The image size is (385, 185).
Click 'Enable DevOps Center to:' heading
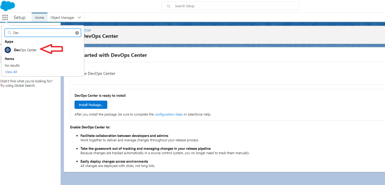(x=90, y=127)
